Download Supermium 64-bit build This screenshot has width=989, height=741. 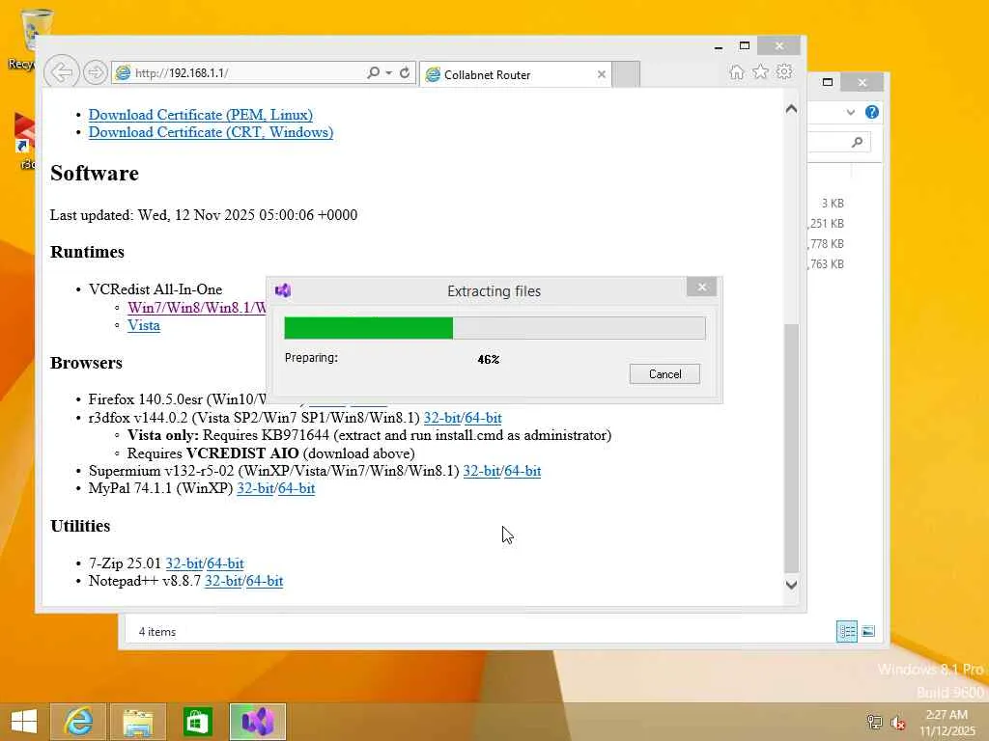click(x=523, y=471)
